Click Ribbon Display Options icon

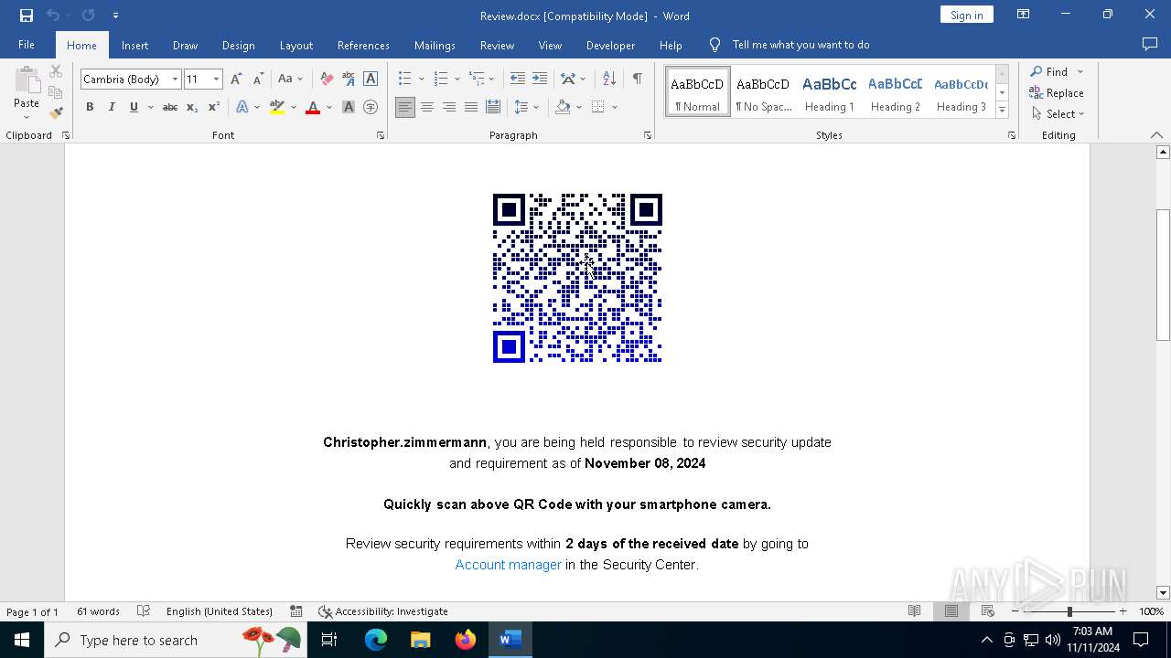1024,15
